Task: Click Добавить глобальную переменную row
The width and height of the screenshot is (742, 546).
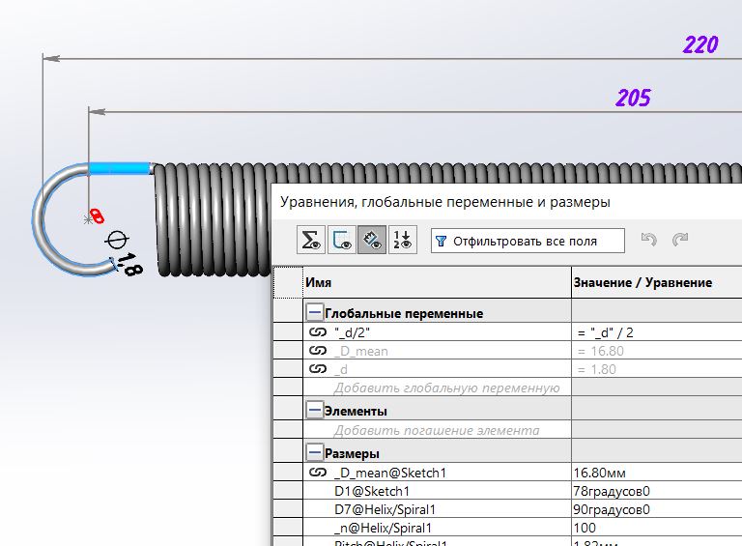Action: coord(446,388)
